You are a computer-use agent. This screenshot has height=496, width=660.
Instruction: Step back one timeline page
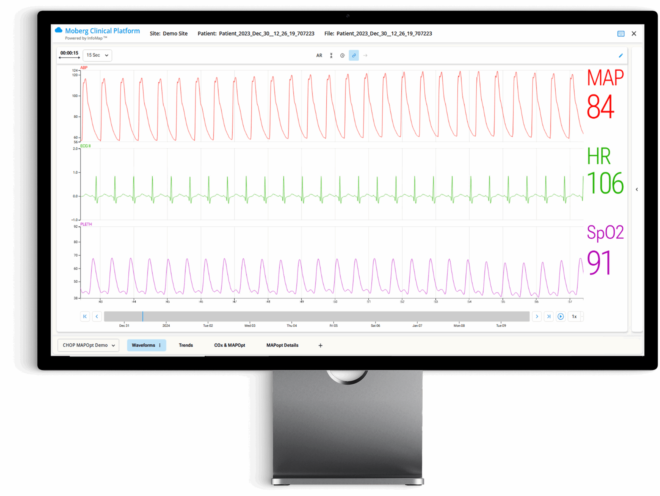(x=97, y=316)
